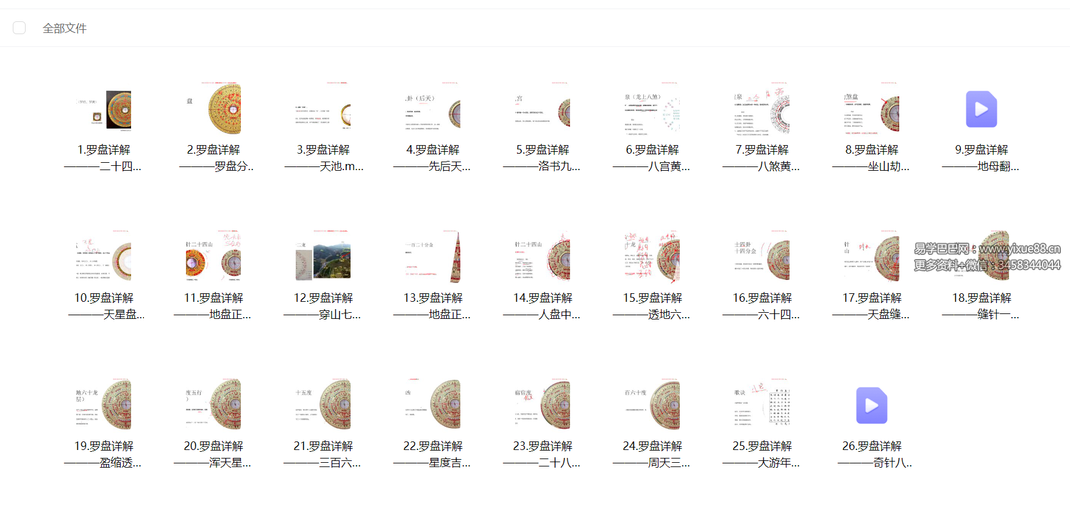This screenshot has height=514, width=1070.
Task: Select the 7.罗盘详解 八煞黄 thumbnail
Action: [x=762, y=110]
